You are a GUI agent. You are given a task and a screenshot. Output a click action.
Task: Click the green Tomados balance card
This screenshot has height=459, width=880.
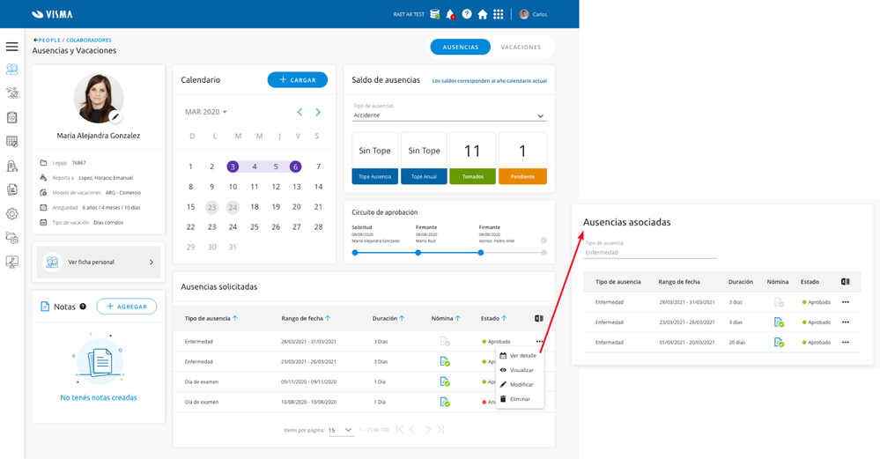[472, 159]
